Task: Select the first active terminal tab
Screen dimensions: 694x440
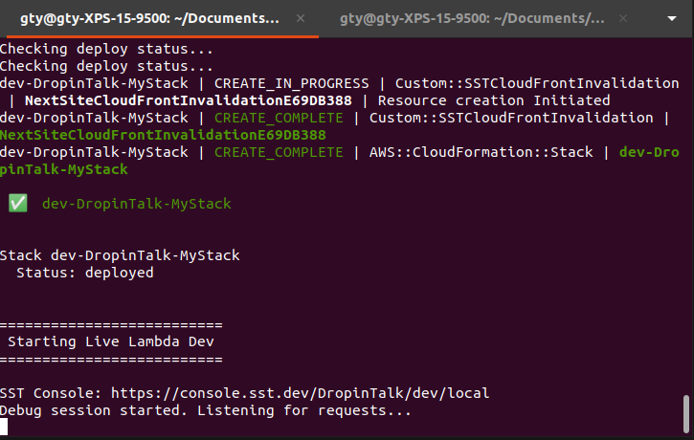Action: [149, 18]
